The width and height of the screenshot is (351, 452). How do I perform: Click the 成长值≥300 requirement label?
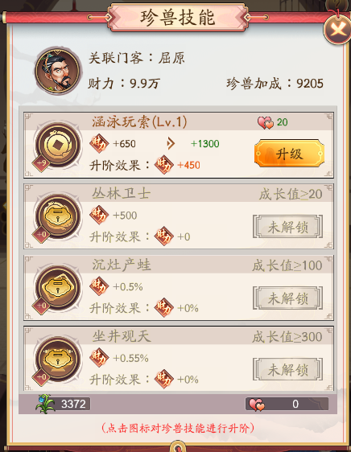287,337
